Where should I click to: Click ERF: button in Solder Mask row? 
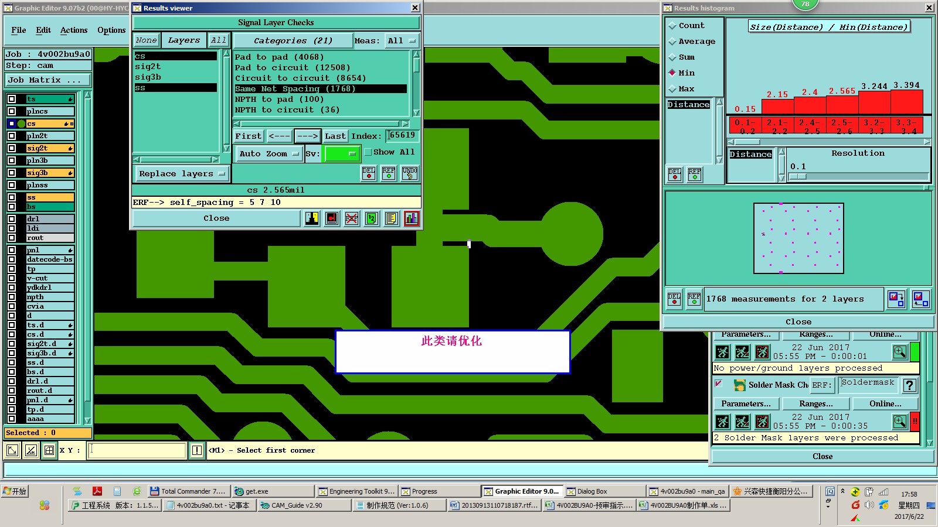tap(821, 385)
